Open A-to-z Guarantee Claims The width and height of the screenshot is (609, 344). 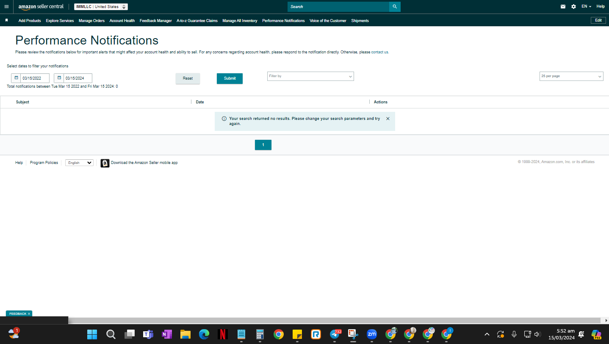point(197,21)
